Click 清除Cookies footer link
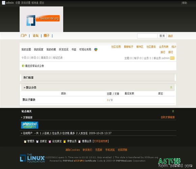Screen dimensions: 196x169 tap(73, 150)
